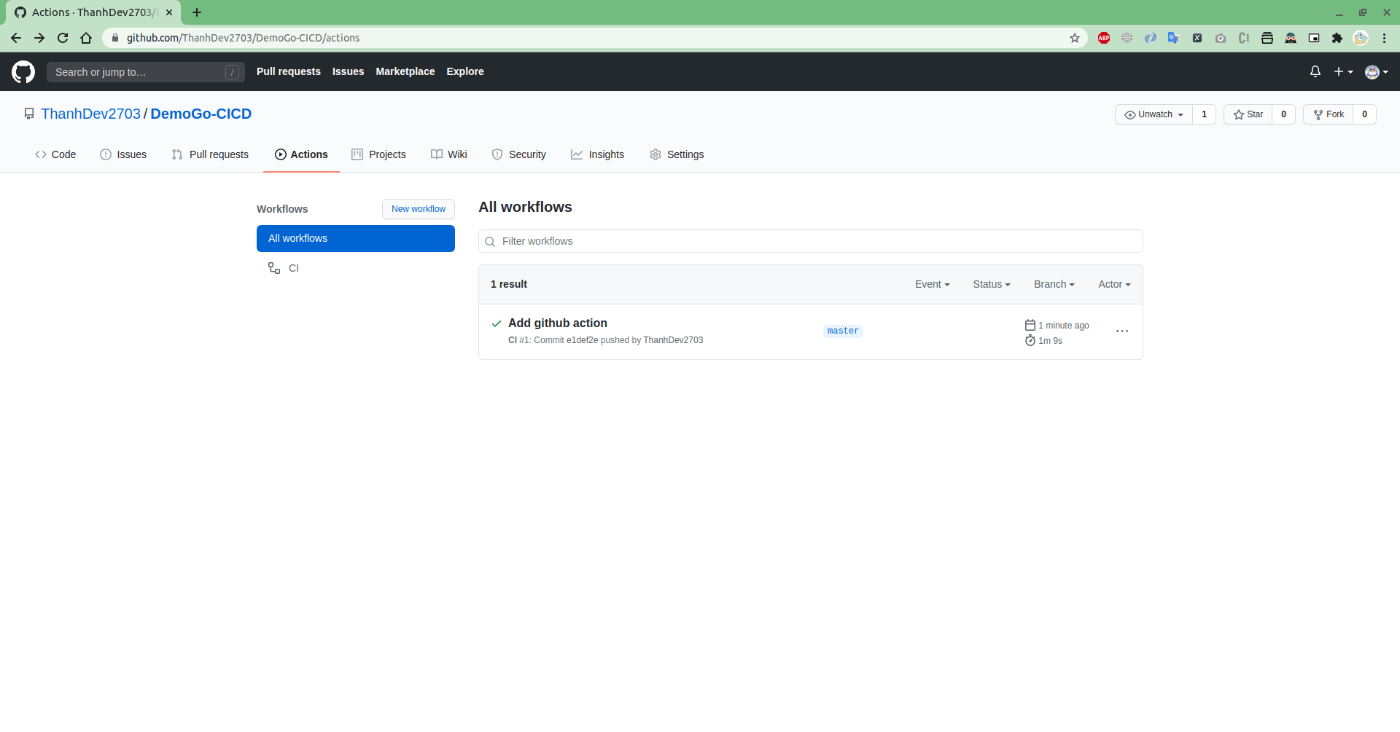Expand the Actor filter dropdown
This screenshot has width=1400, height=732.
pyautogui.click(x=1115, y=284)
